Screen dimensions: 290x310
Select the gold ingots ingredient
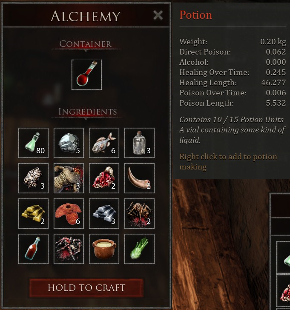[33, 213]
